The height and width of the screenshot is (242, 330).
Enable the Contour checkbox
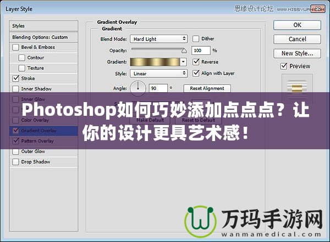click(x=21, y=58)
